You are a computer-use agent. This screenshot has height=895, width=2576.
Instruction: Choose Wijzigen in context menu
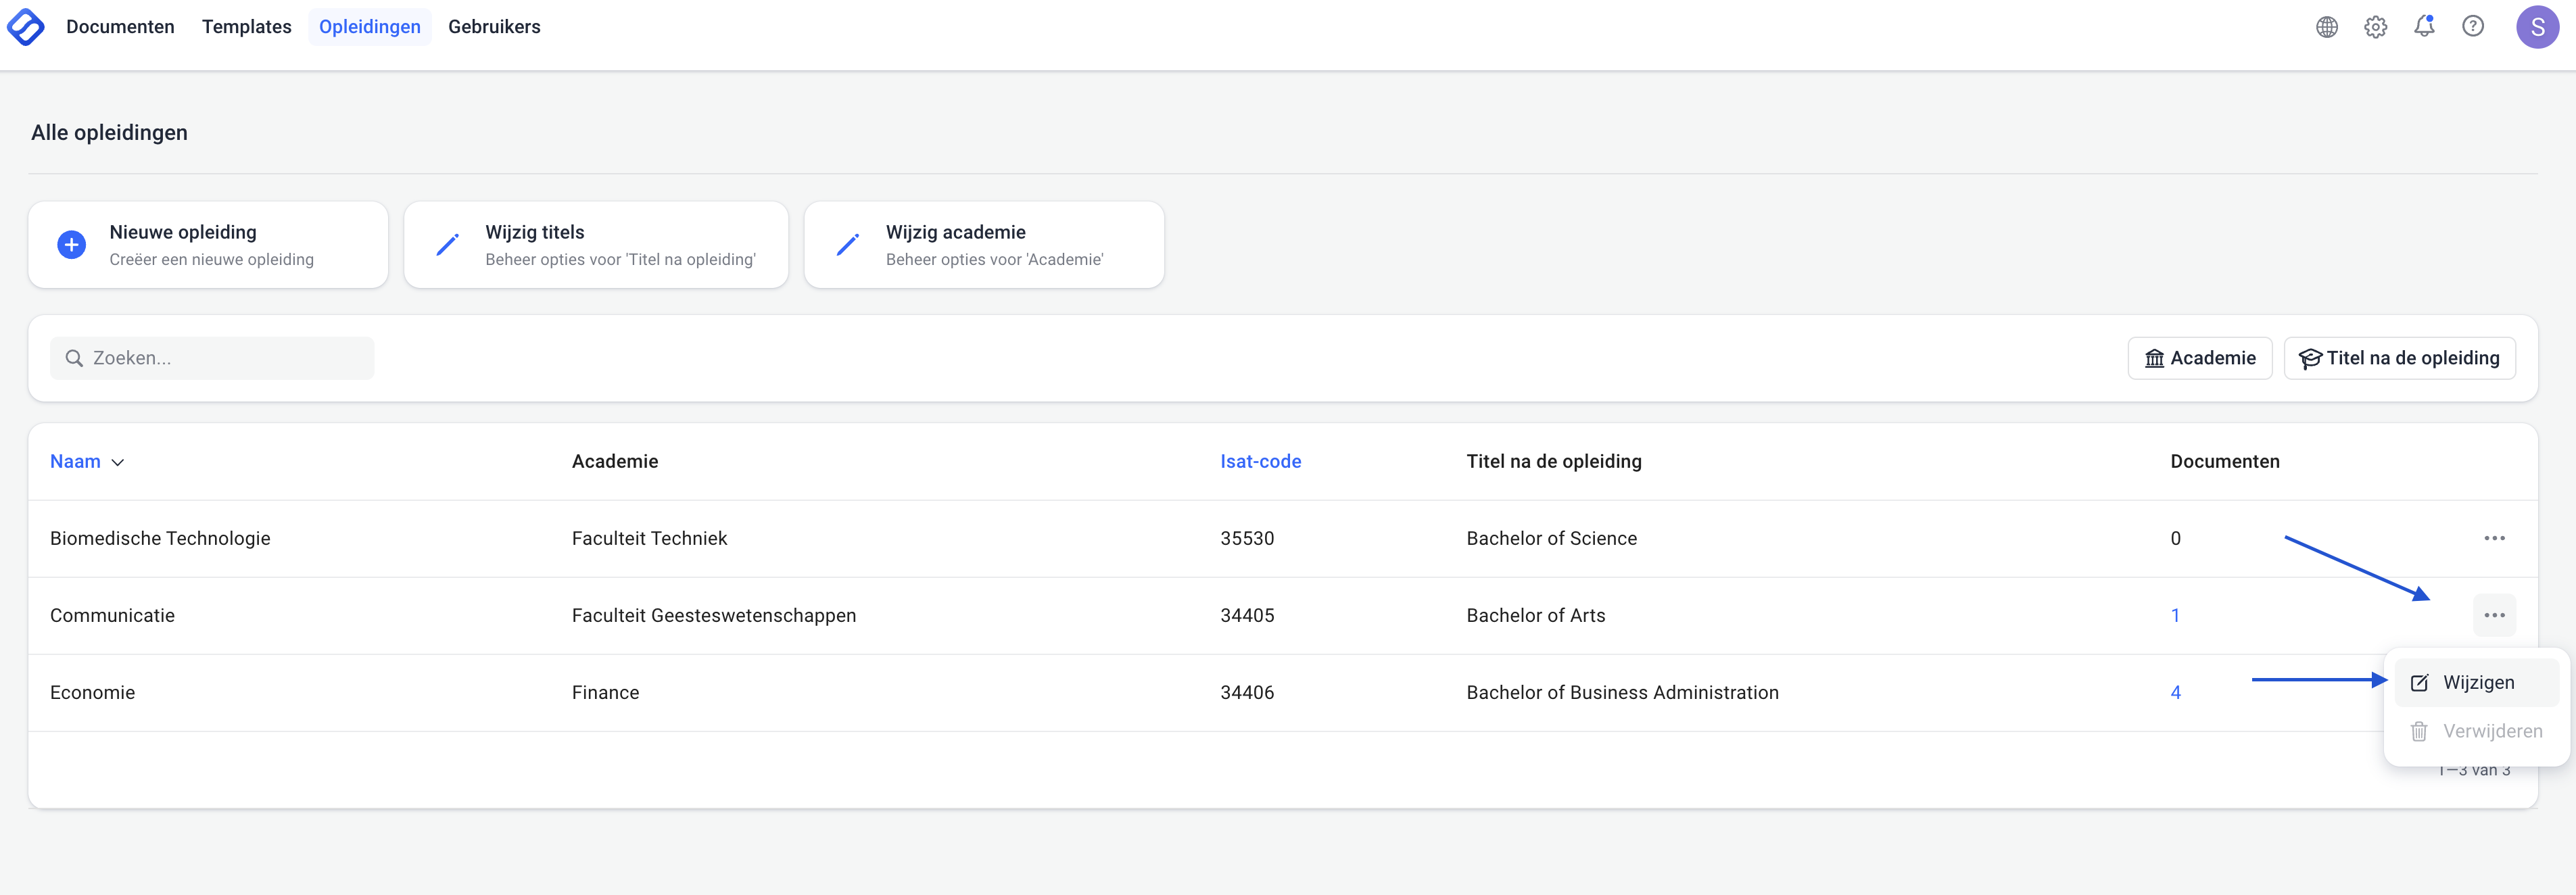[x=2477, y=683]
